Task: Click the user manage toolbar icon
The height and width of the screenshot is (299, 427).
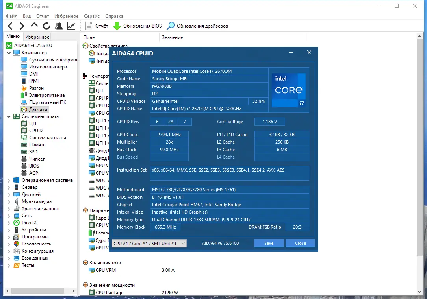Action: 59,26
